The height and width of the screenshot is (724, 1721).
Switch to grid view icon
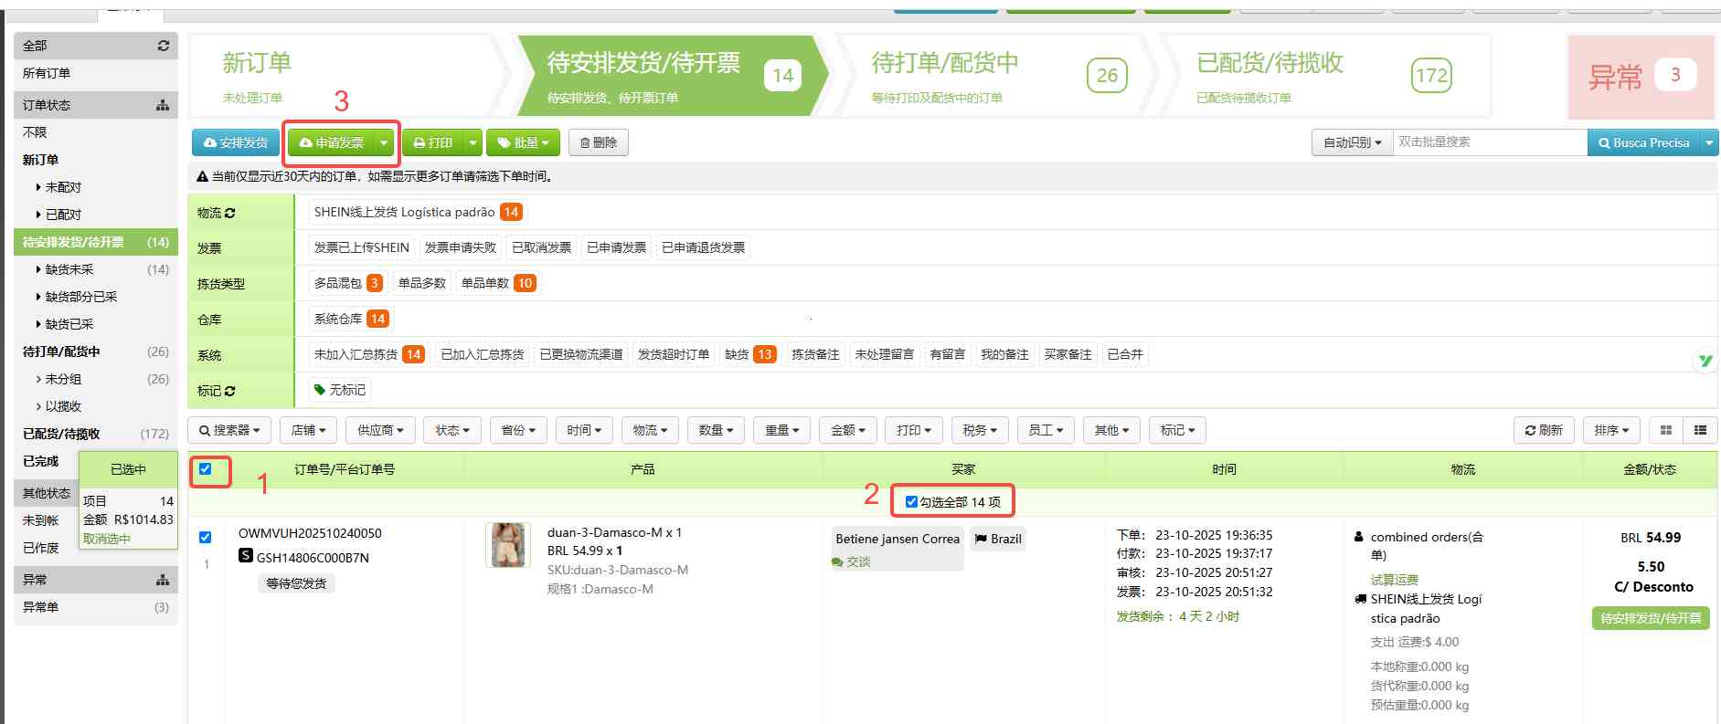1666,430
